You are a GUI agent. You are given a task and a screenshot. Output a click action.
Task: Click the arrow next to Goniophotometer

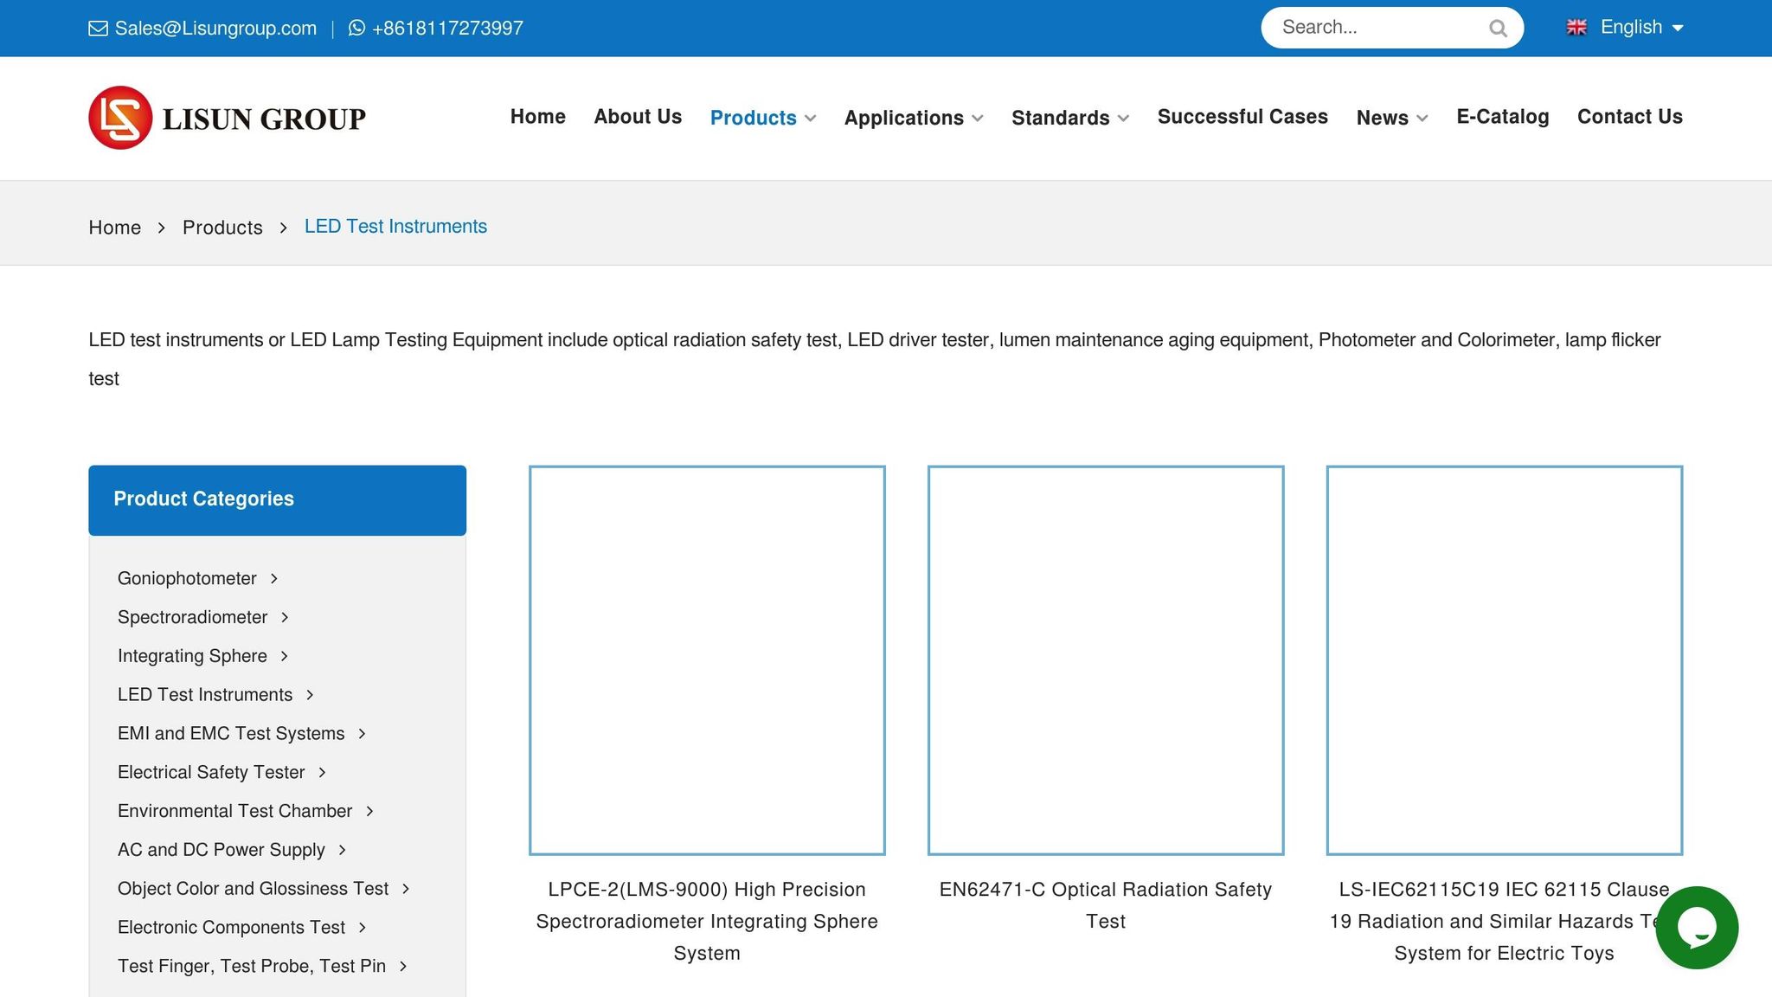(274, 578)
